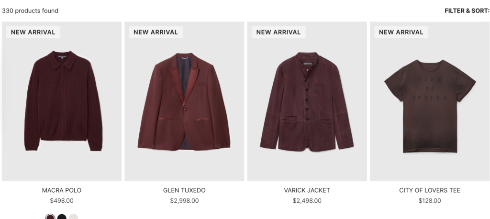
Task: Open the Macra Polo product image
Action: tap(62, 101)
